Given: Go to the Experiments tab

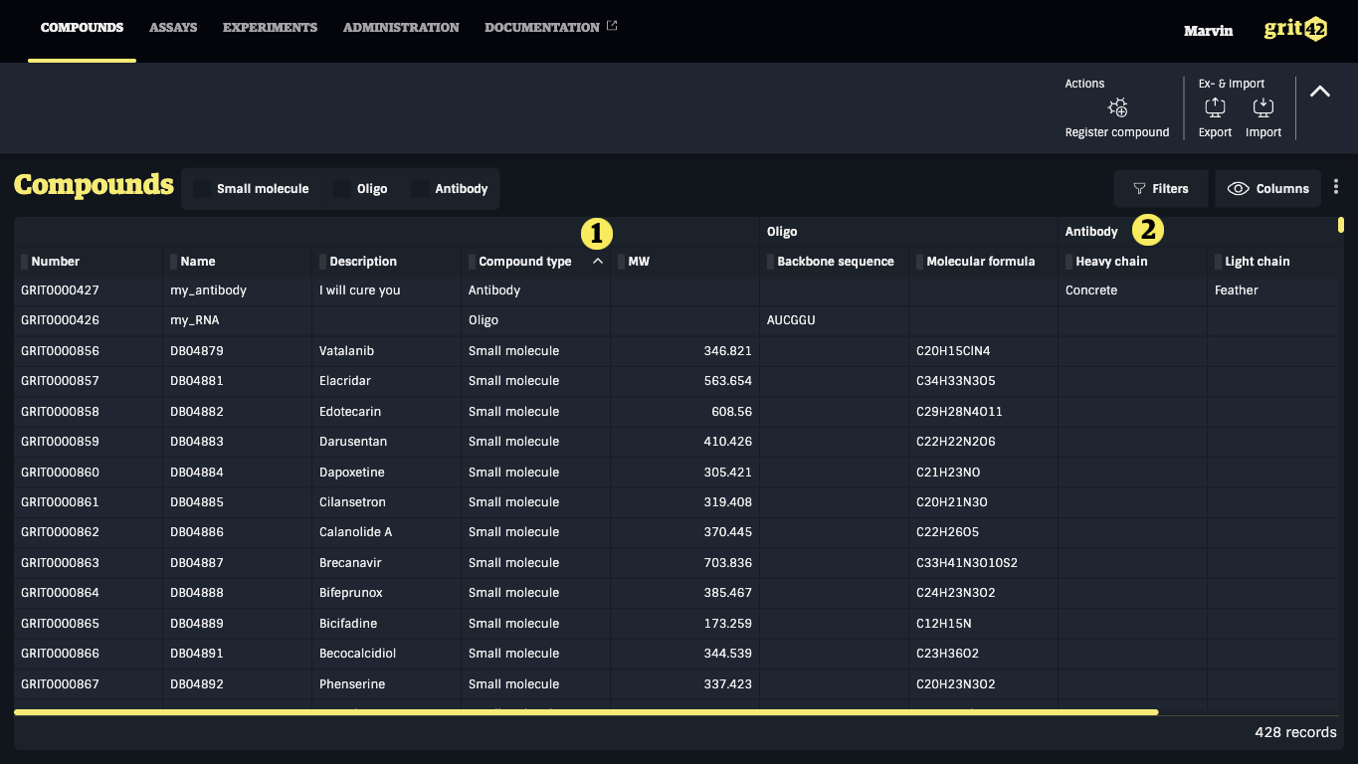Looking at the screenshot, I should coord(270,28).
